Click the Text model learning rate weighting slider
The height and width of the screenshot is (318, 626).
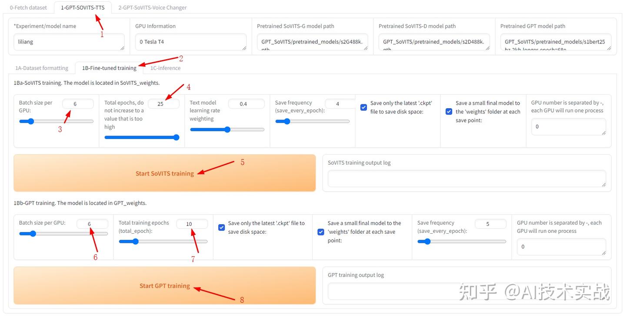pyautogui.click(x=227, y=129)
